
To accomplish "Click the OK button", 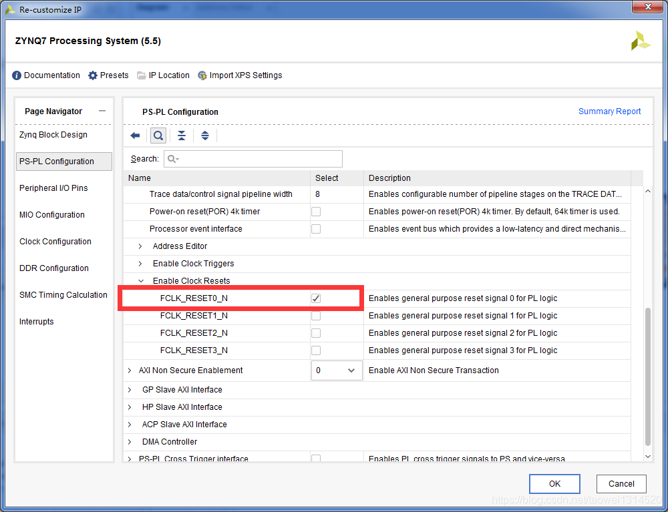I will pos(554,484).
